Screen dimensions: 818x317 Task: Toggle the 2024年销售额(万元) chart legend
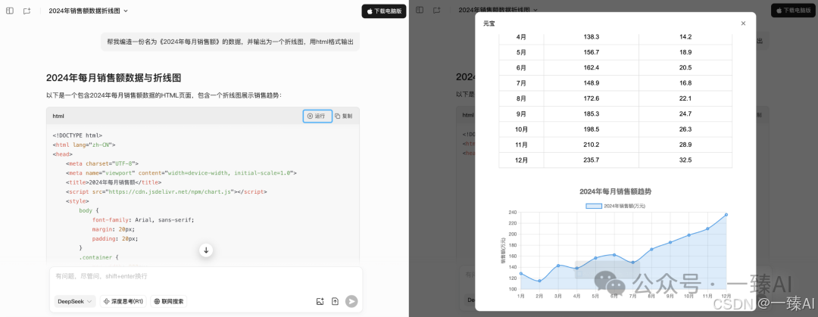[x=616, y=206]
